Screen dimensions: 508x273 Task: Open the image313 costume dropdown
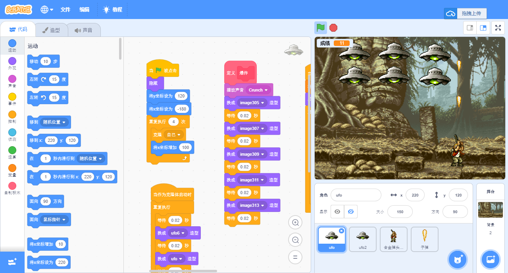pos(252,205)
